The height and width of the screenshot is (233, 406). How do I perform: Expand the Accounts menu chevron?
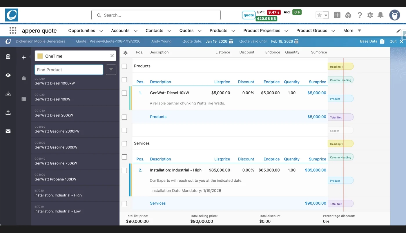(135, 31)
